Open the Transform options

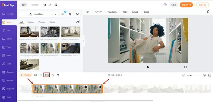tap(112, 12)
